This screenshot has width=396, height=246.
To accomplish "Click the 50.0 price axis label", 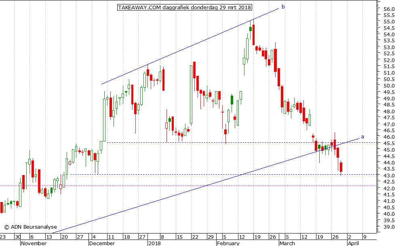I will (x=389, y=85).
